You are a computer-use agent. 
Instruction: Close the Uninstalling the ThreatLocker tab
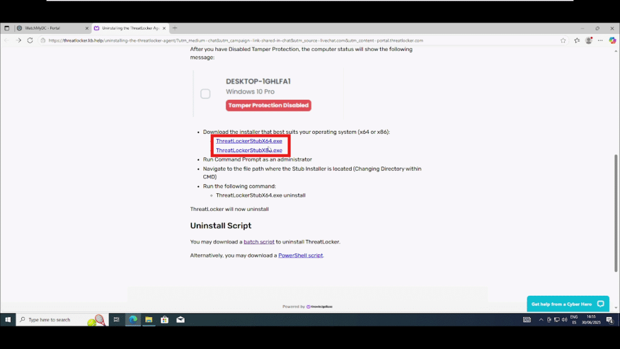coord(164,28)
